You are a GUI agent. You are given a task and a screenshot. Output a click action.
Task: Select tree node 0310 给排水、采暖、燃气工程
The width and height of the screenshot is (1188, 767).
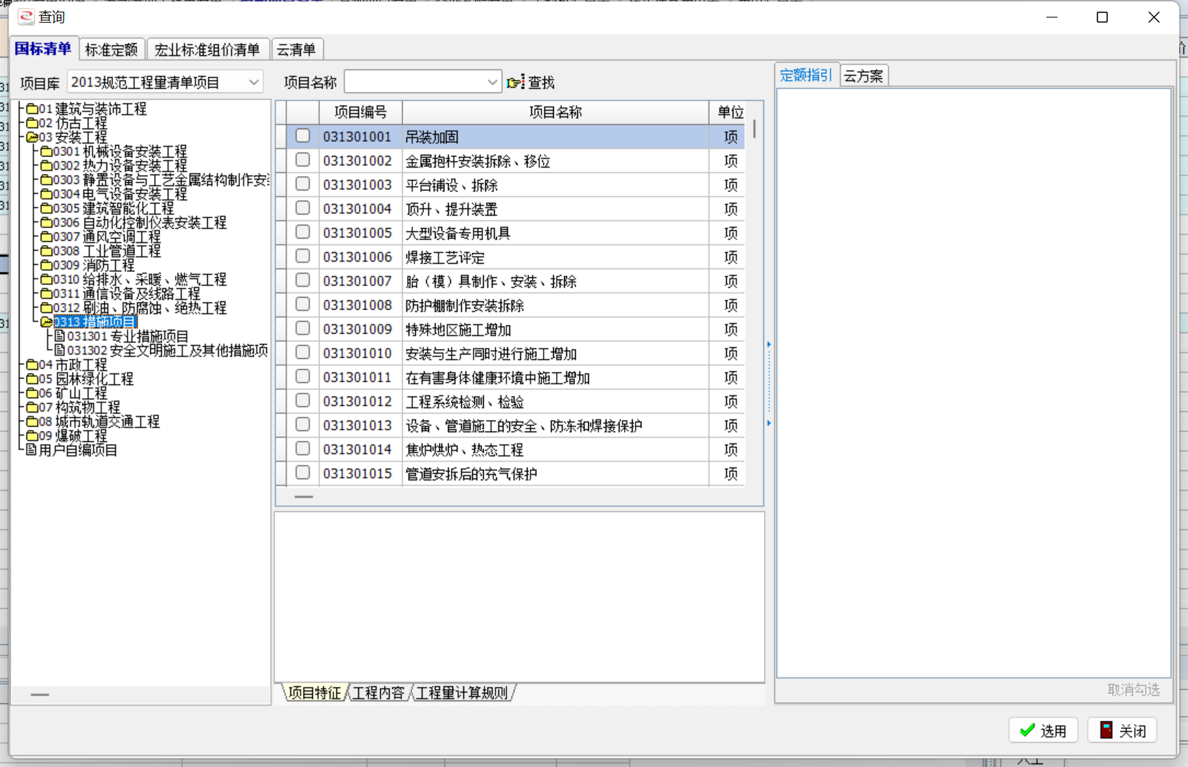(139, 280)
